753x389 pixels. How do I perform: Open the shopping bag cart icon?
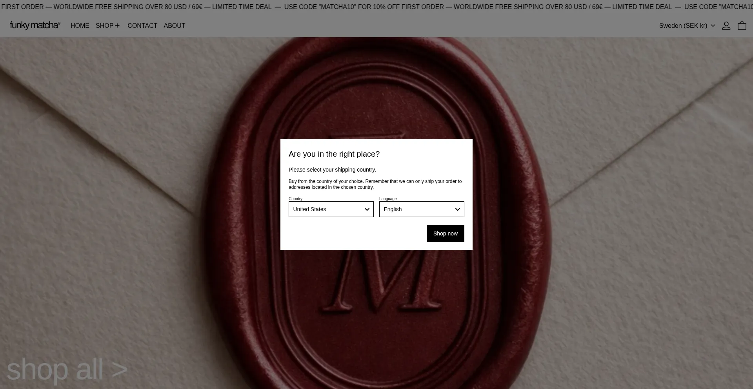coord(742,25)
